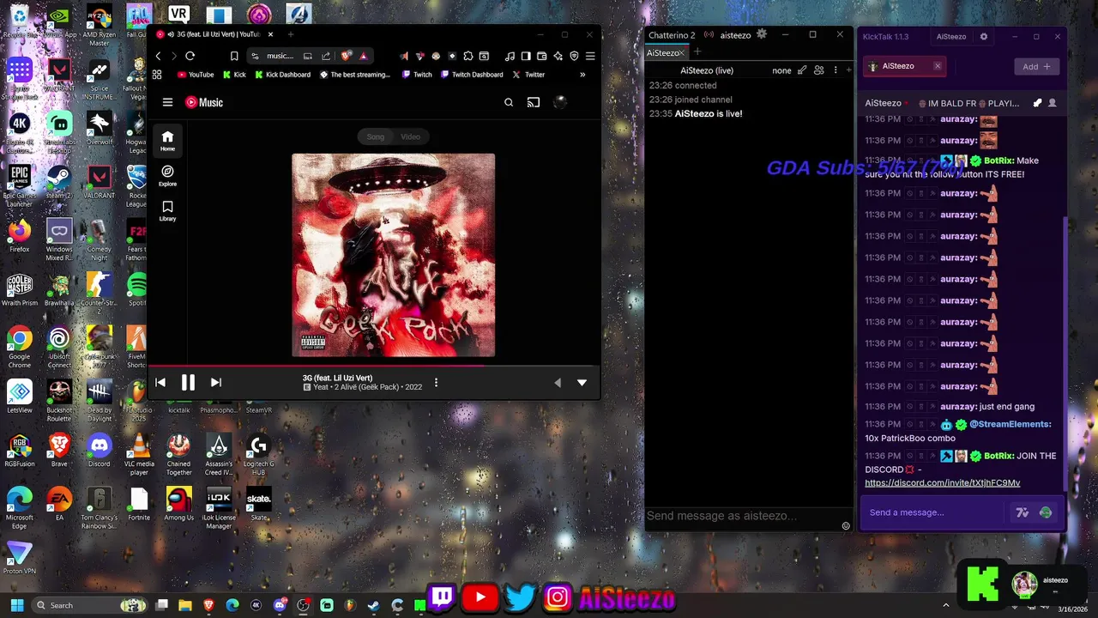
Task: Bookmark this page in Brave
Action: pos(233,56)
